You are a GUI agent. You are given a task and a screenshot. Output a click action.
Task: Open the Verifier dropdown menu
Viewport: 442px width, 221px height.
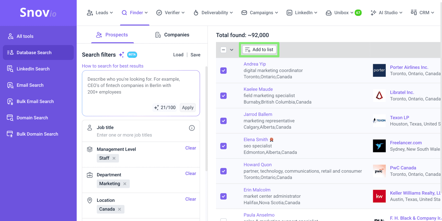170,13
